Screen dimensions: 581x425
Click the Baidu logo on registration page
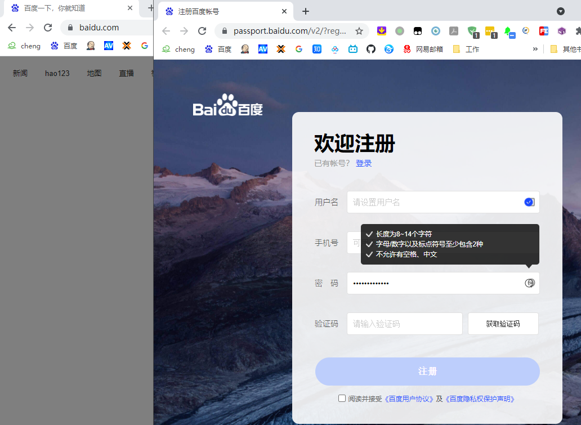point(227,105)
